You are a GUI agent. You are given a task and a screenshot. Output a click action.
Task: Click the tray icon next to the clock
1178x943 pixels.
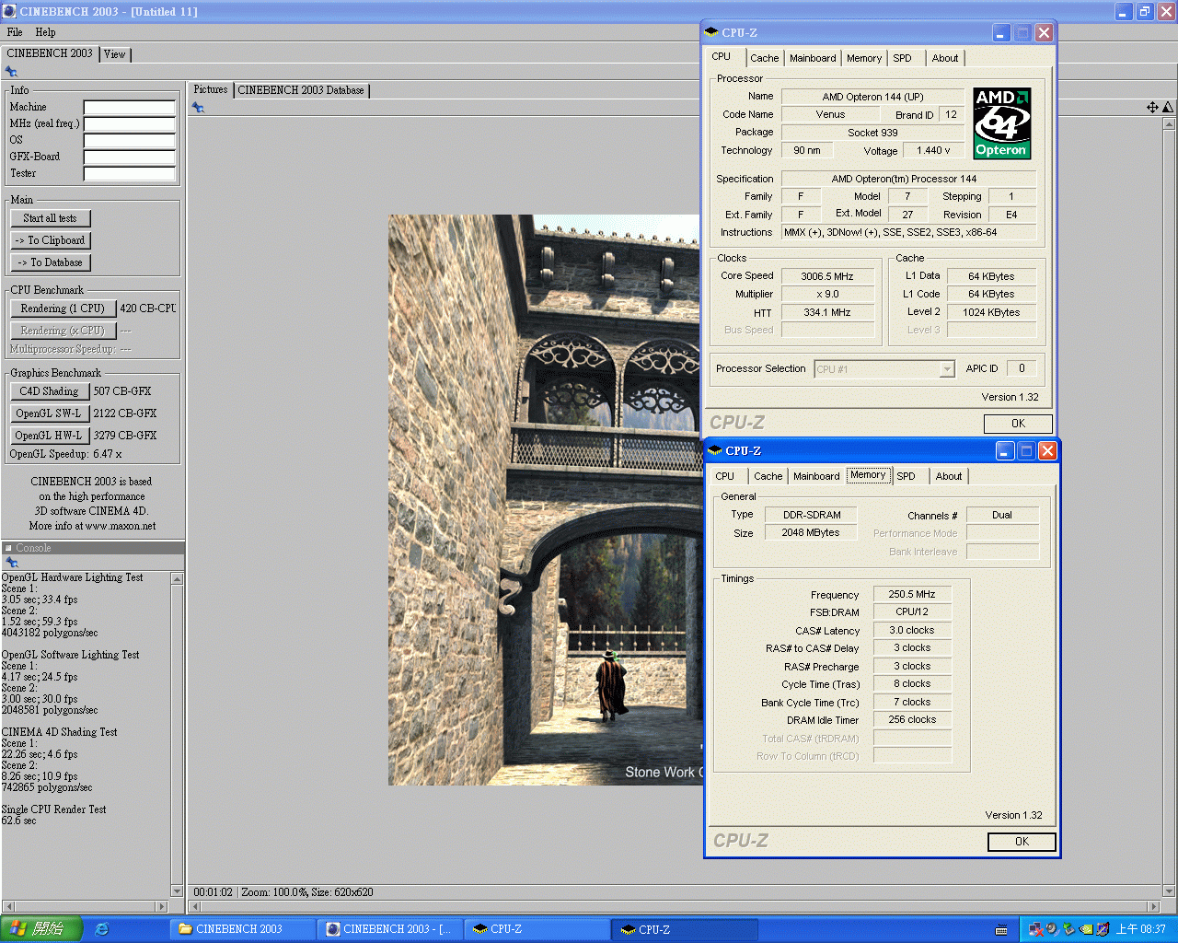1102,929
